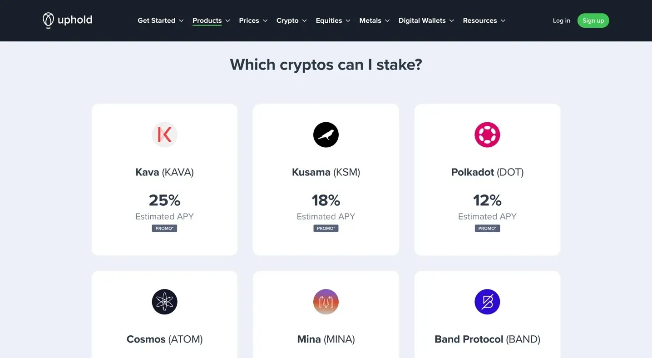Expand the Prices dropdown chevron
The height and width of the screenshot is (358, 652).
pos(265,21)
